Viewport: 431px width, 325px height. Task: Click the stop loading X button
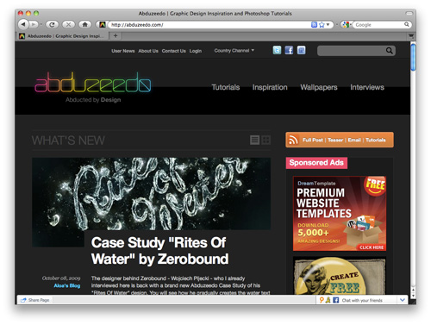pos(68,25)
